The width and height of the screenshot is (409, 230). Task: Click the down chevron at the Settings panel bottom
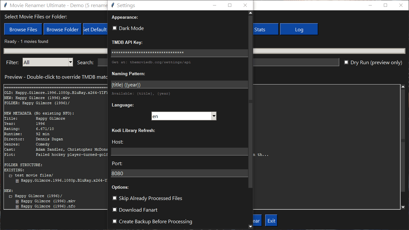point(250,226)
